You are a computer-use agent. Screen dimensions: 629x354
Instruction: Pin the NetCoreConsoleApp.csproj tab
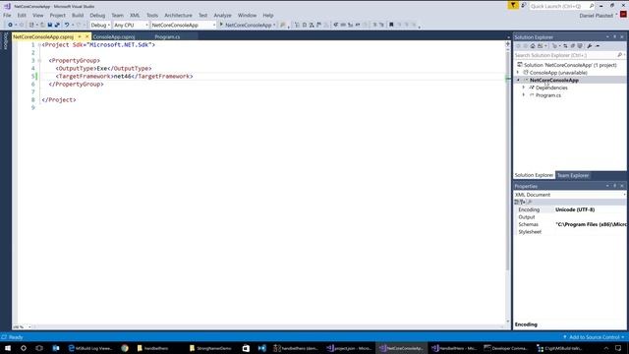point(80,37)
